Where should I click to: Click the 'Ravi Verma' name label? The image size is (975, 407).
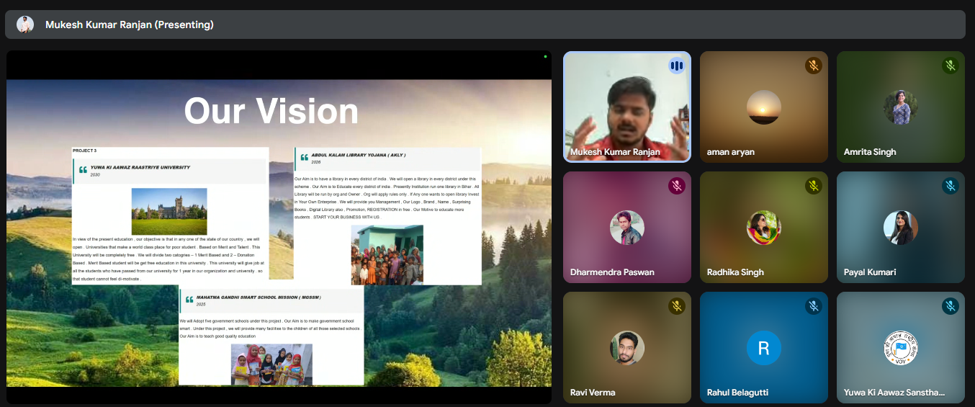click(593, 393)
